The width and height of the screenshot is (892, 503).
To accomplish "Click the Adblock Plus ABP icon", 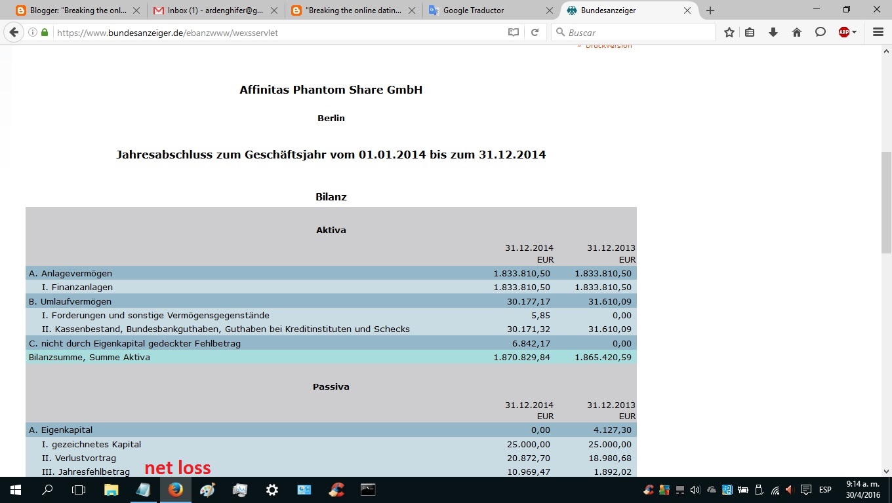I will pos(844,32).
